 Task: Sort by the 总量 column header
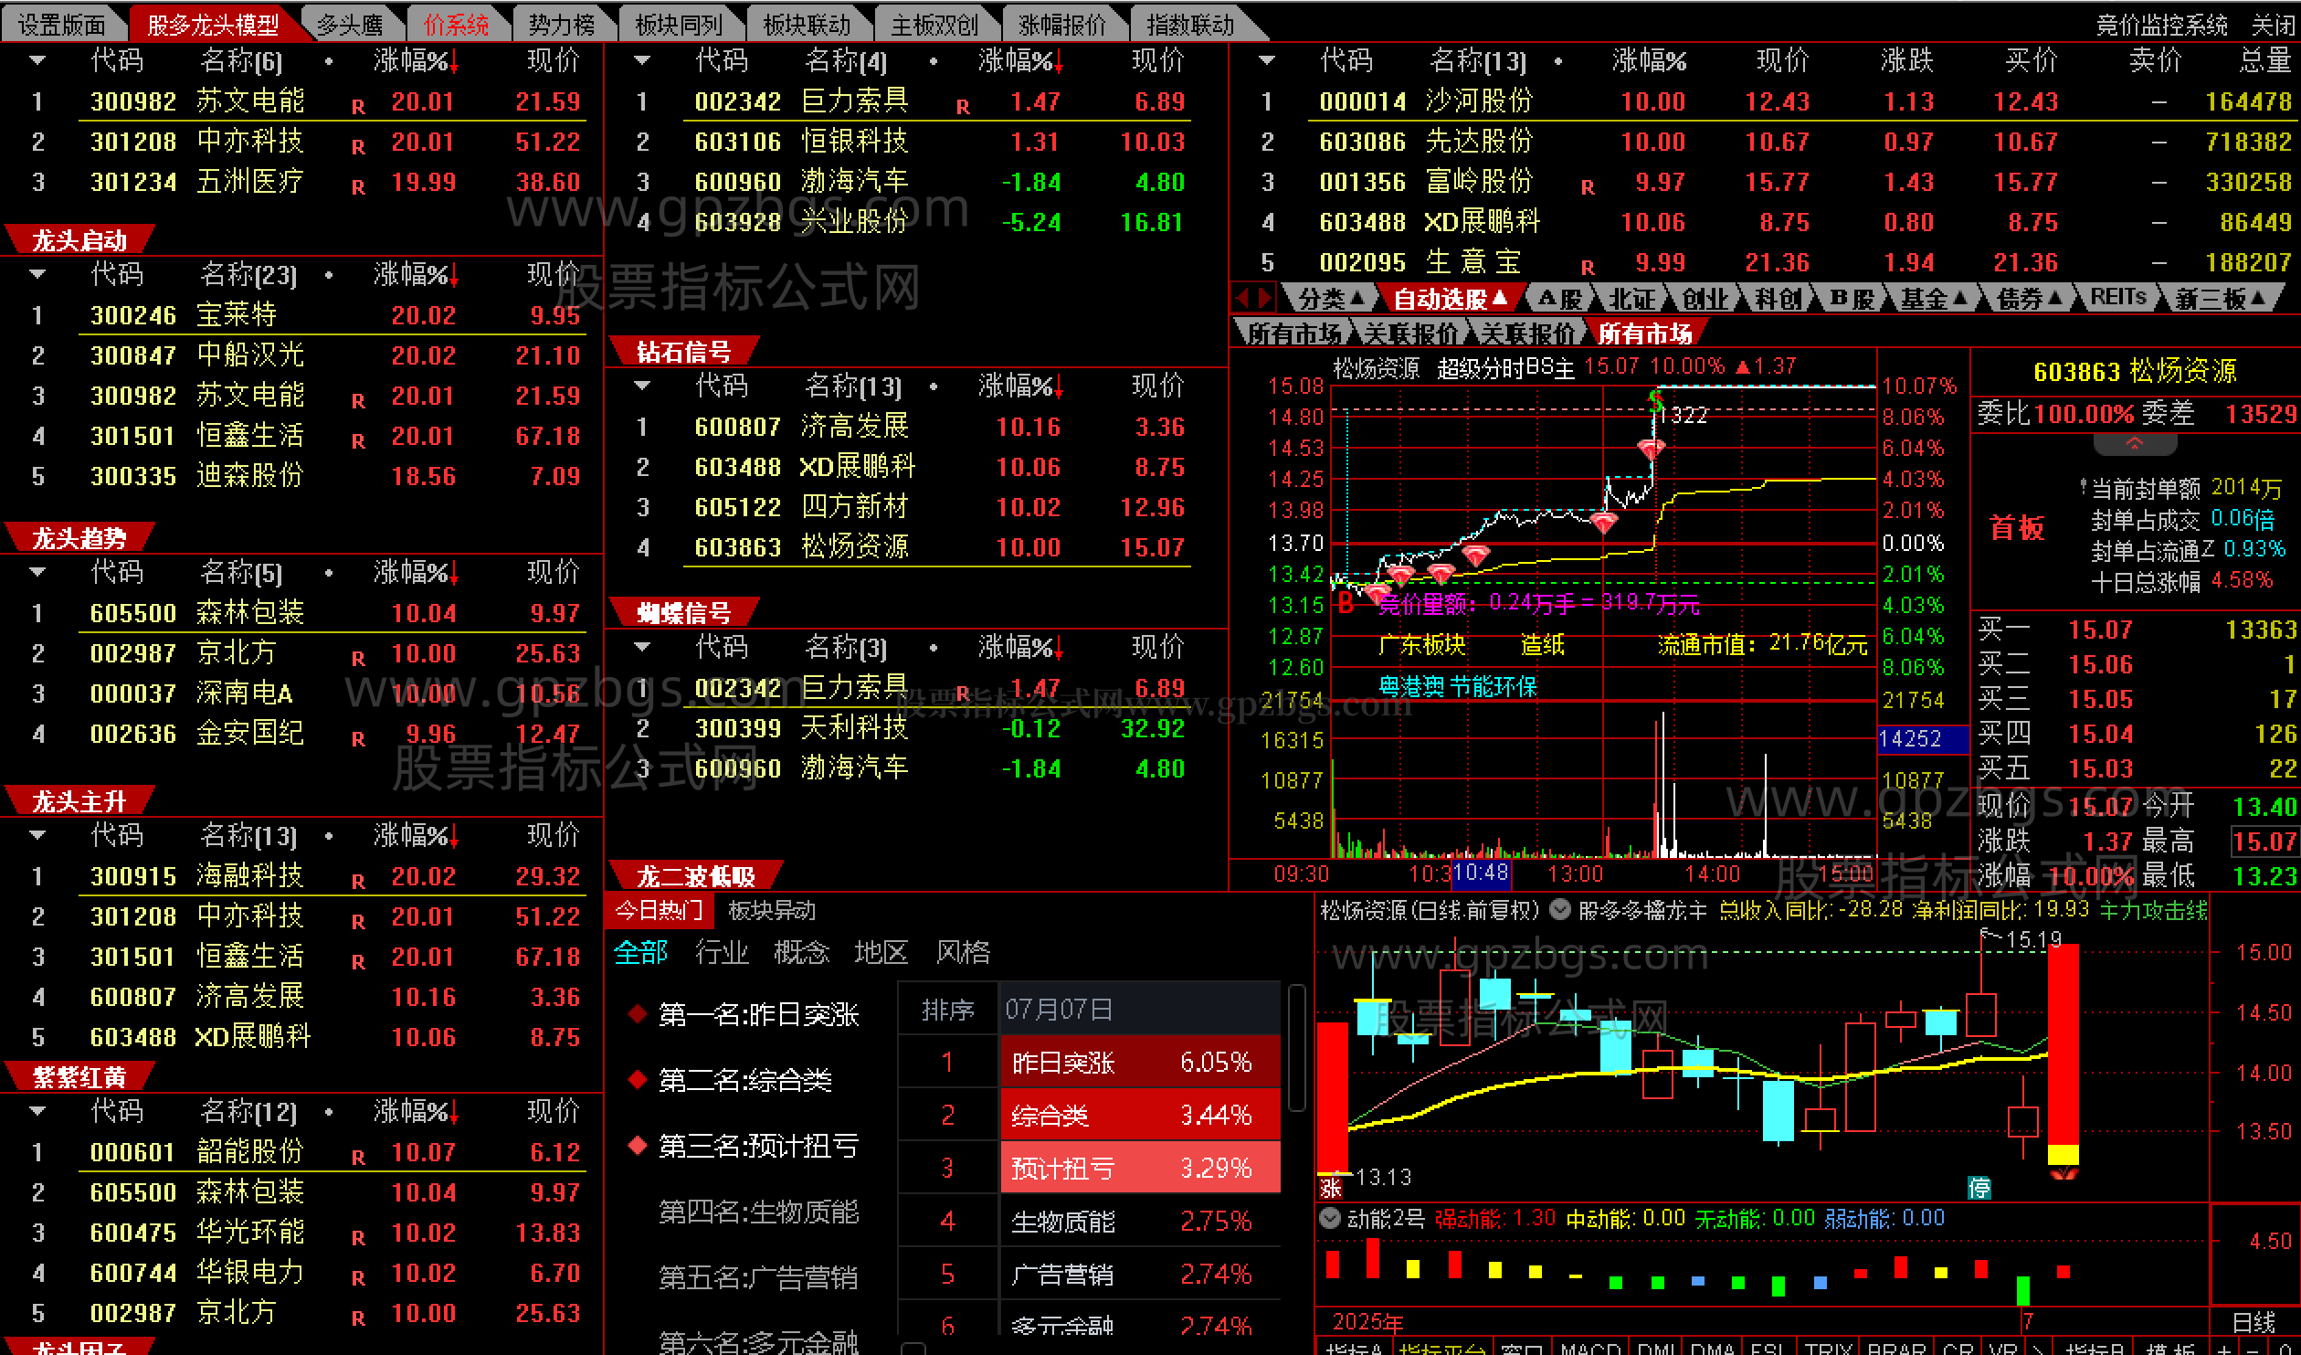(x=2264, y=61)
